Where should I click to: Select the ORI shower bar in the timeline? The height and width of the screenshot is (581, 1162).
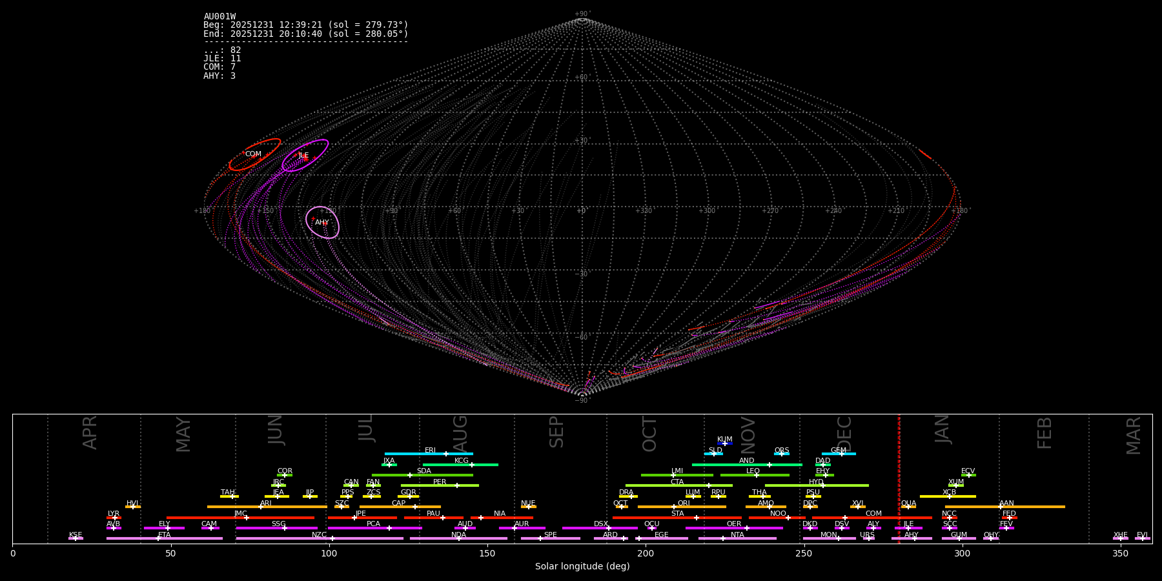682,507
